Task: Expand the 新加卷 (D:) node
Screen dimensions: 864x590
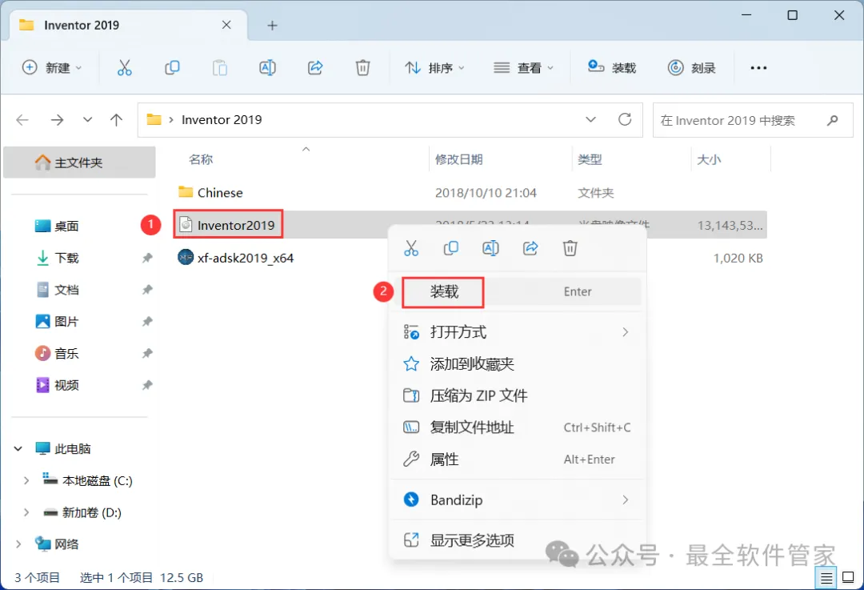Action: tap(26, 512)
